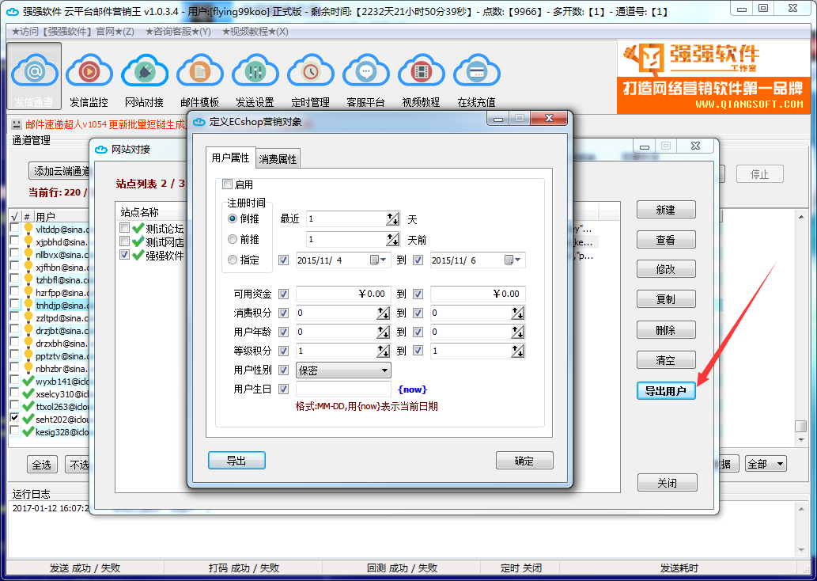Viewport: 817px width, 581px height.
Task: Click the 可用资金 lower amount field
Action: [x=343, y=294]
